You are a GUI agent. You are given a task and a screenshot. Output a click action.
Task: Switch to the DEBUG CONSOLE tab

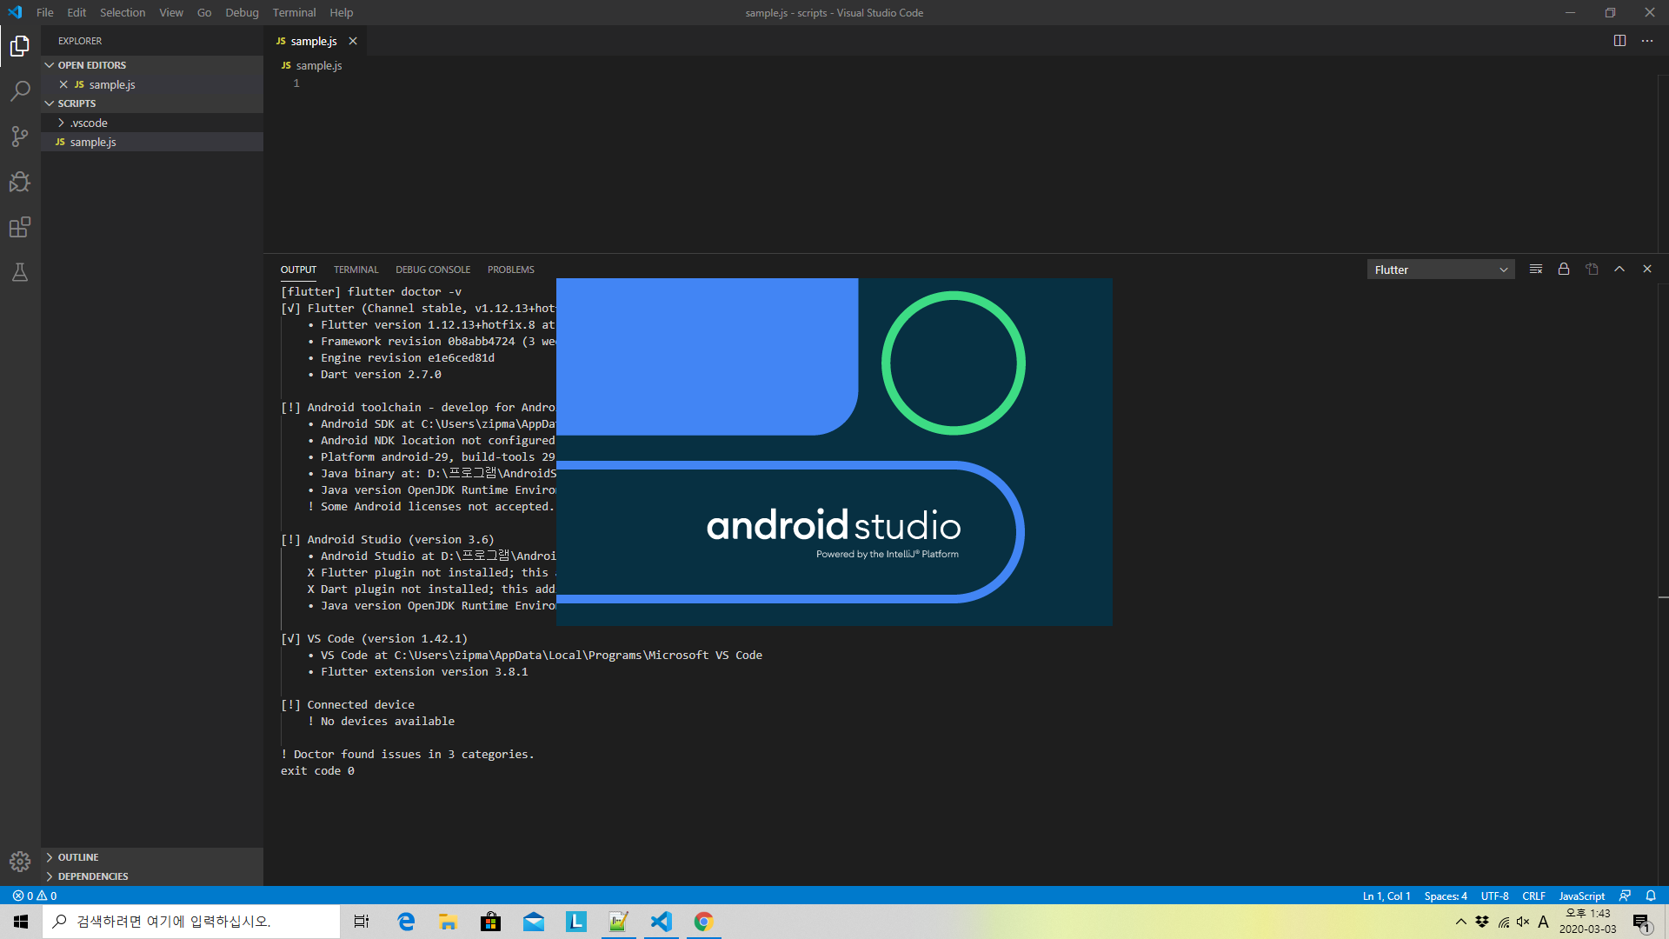tap(433, 270)
